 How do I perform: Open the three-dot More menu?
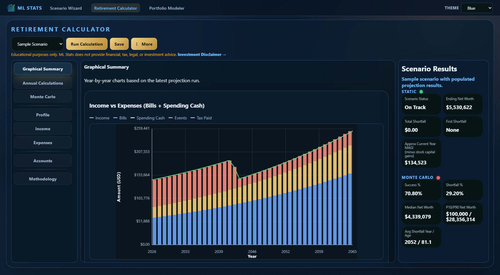144,44
